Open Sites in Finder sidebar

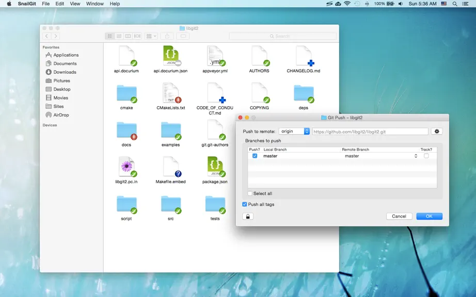click(55, 106)
